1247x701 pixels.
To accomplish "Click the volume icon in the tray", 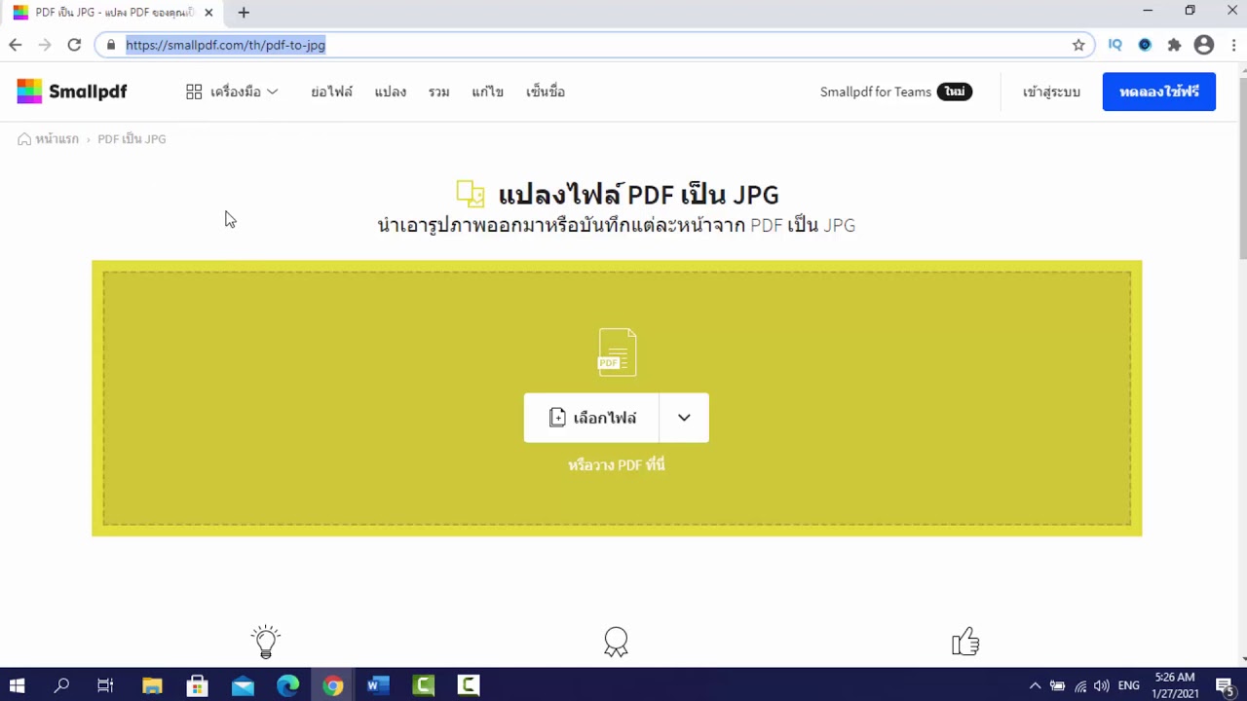I will pos(1101,685).
